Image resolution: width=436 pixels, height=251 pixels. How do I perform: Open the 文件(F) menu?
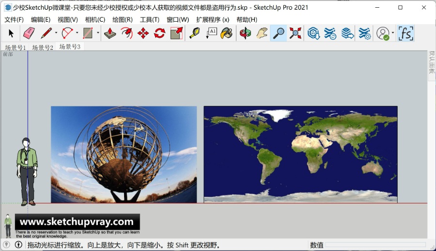(x=14, y=20)
